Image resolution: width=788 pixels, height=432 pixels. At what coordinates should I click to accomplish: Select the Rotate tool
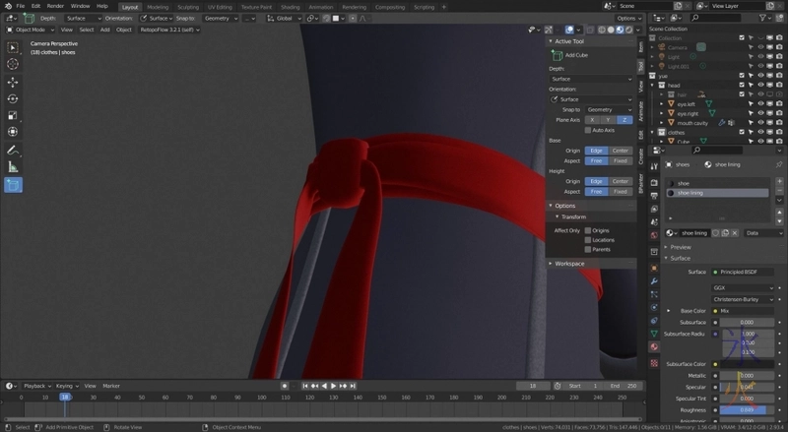click(x=13, y=98)
